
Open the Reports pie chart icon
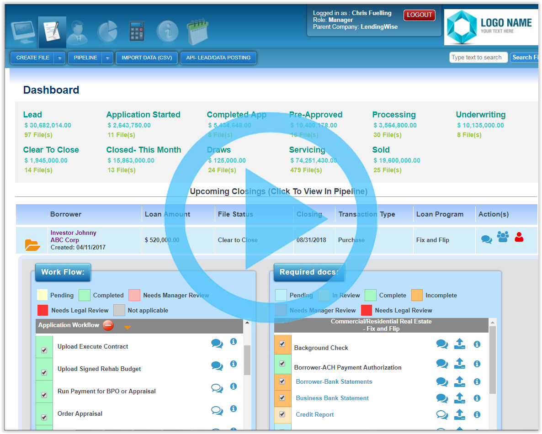click(x=108, y=31)
